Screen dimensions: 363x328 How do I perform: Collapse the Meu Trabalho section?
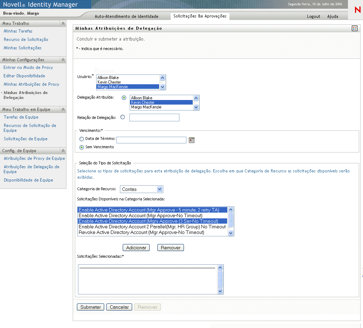coord(63,23)
